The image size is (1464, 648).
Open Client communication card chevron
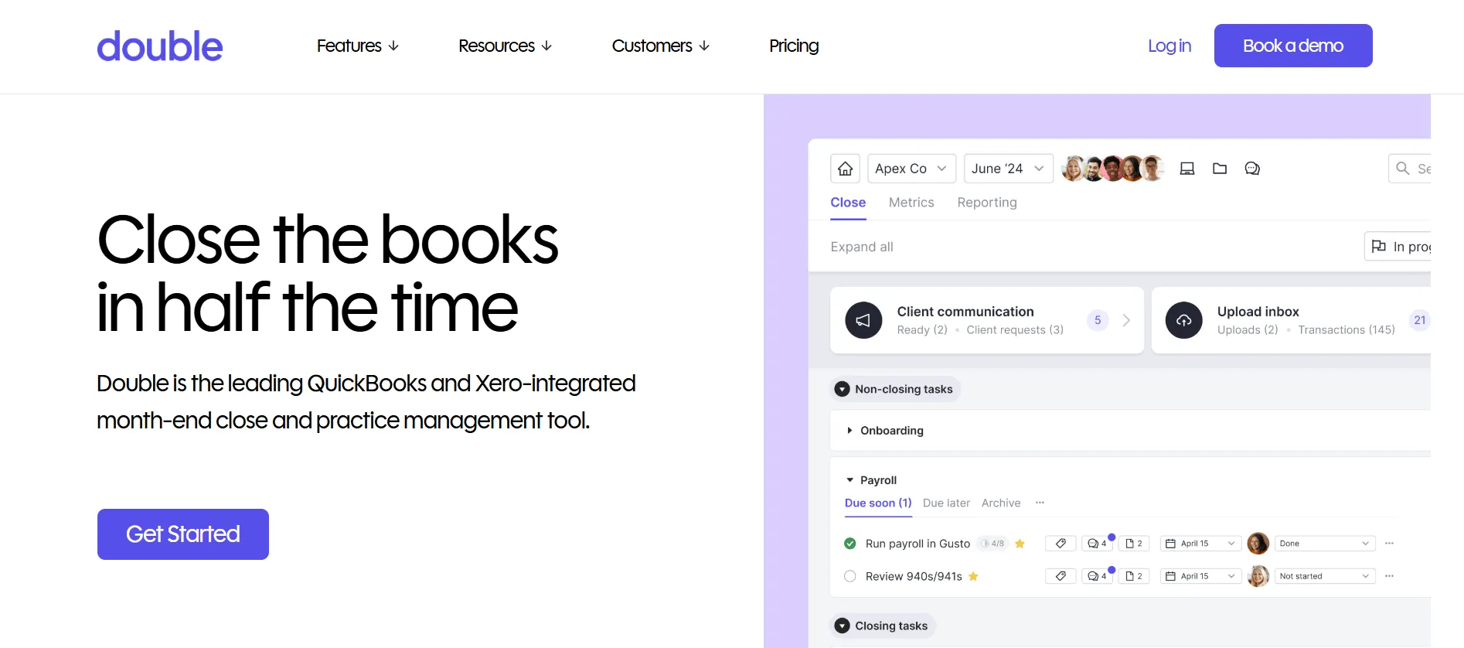(x=1126, y=320)
